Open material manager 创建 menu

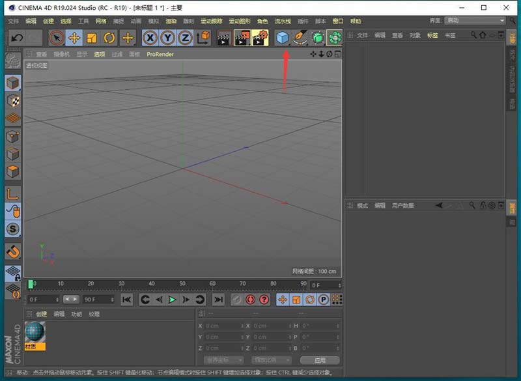[x=42, y=314]
